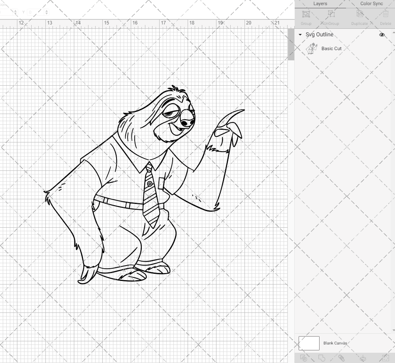This screenshot has width=395, height=363.
Task: Select the Blank Canvas entry
Action: [335, 343]
